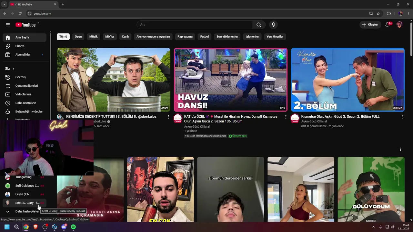This screenshot has height=232, width=413.
Task: Click the search magnifier button
Action: pos(259,25)
